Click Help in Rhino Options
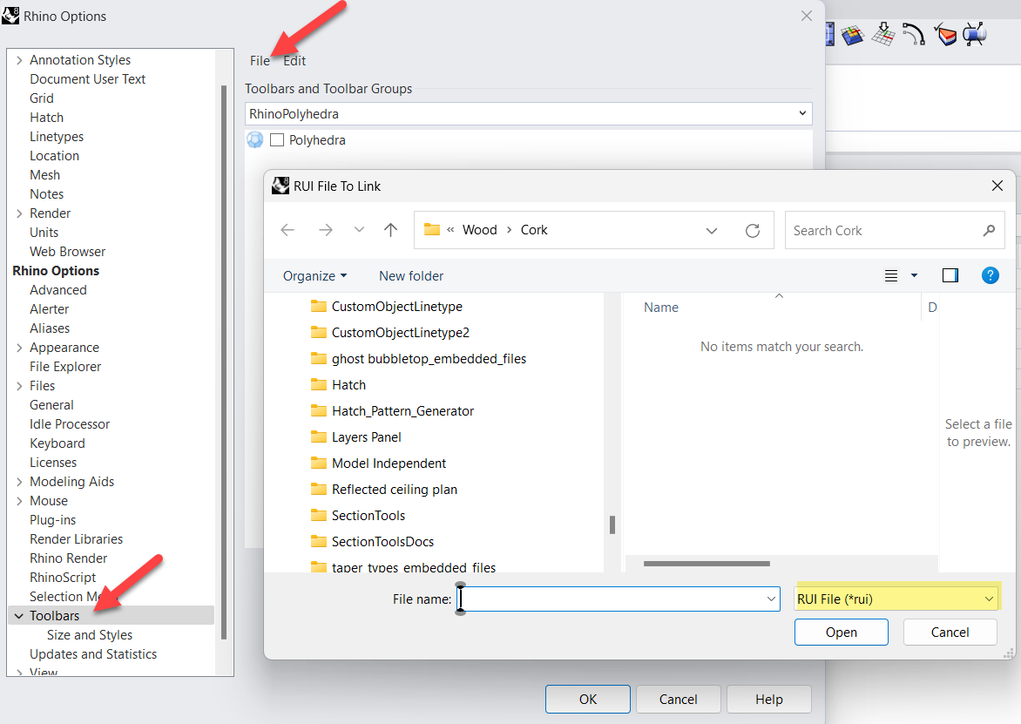Image resolution: width=1021 pixels, height=724 pixels. point(769,700)
